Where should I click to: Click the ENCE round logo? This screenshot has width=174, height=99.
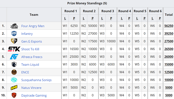click(x=14, y=72)
